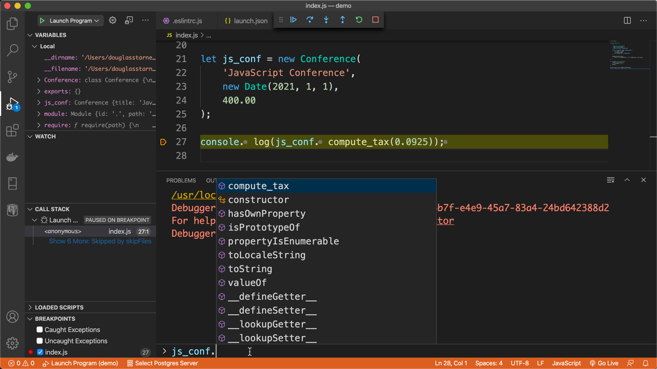657x369 pixels.
Task: Open launch.json via the gear icon
Action: (x=112, y=20)
